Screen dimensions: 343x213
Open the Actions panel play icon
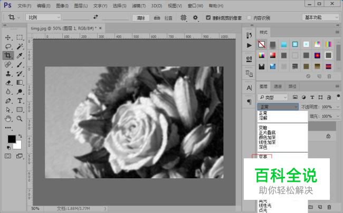(x=249, y=45)
